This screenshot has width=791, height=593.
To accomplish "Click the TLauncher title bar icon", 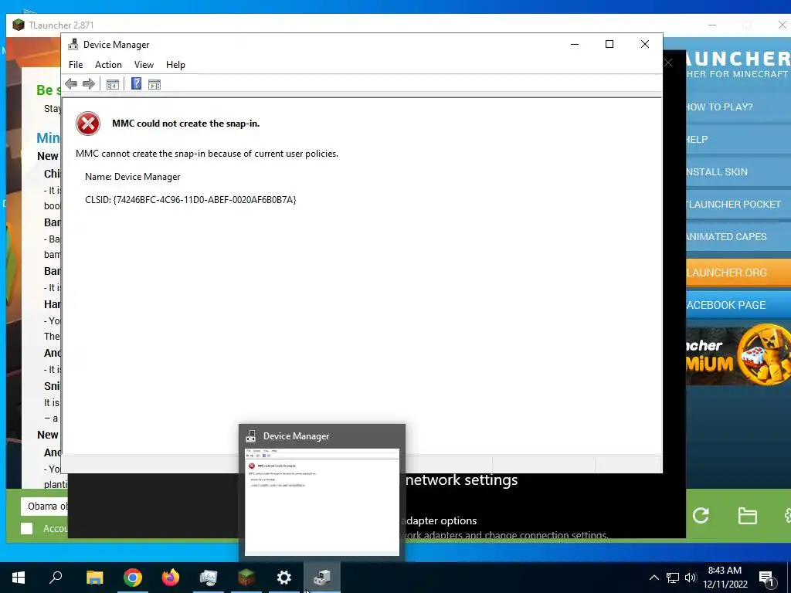I will pos(19,25).
